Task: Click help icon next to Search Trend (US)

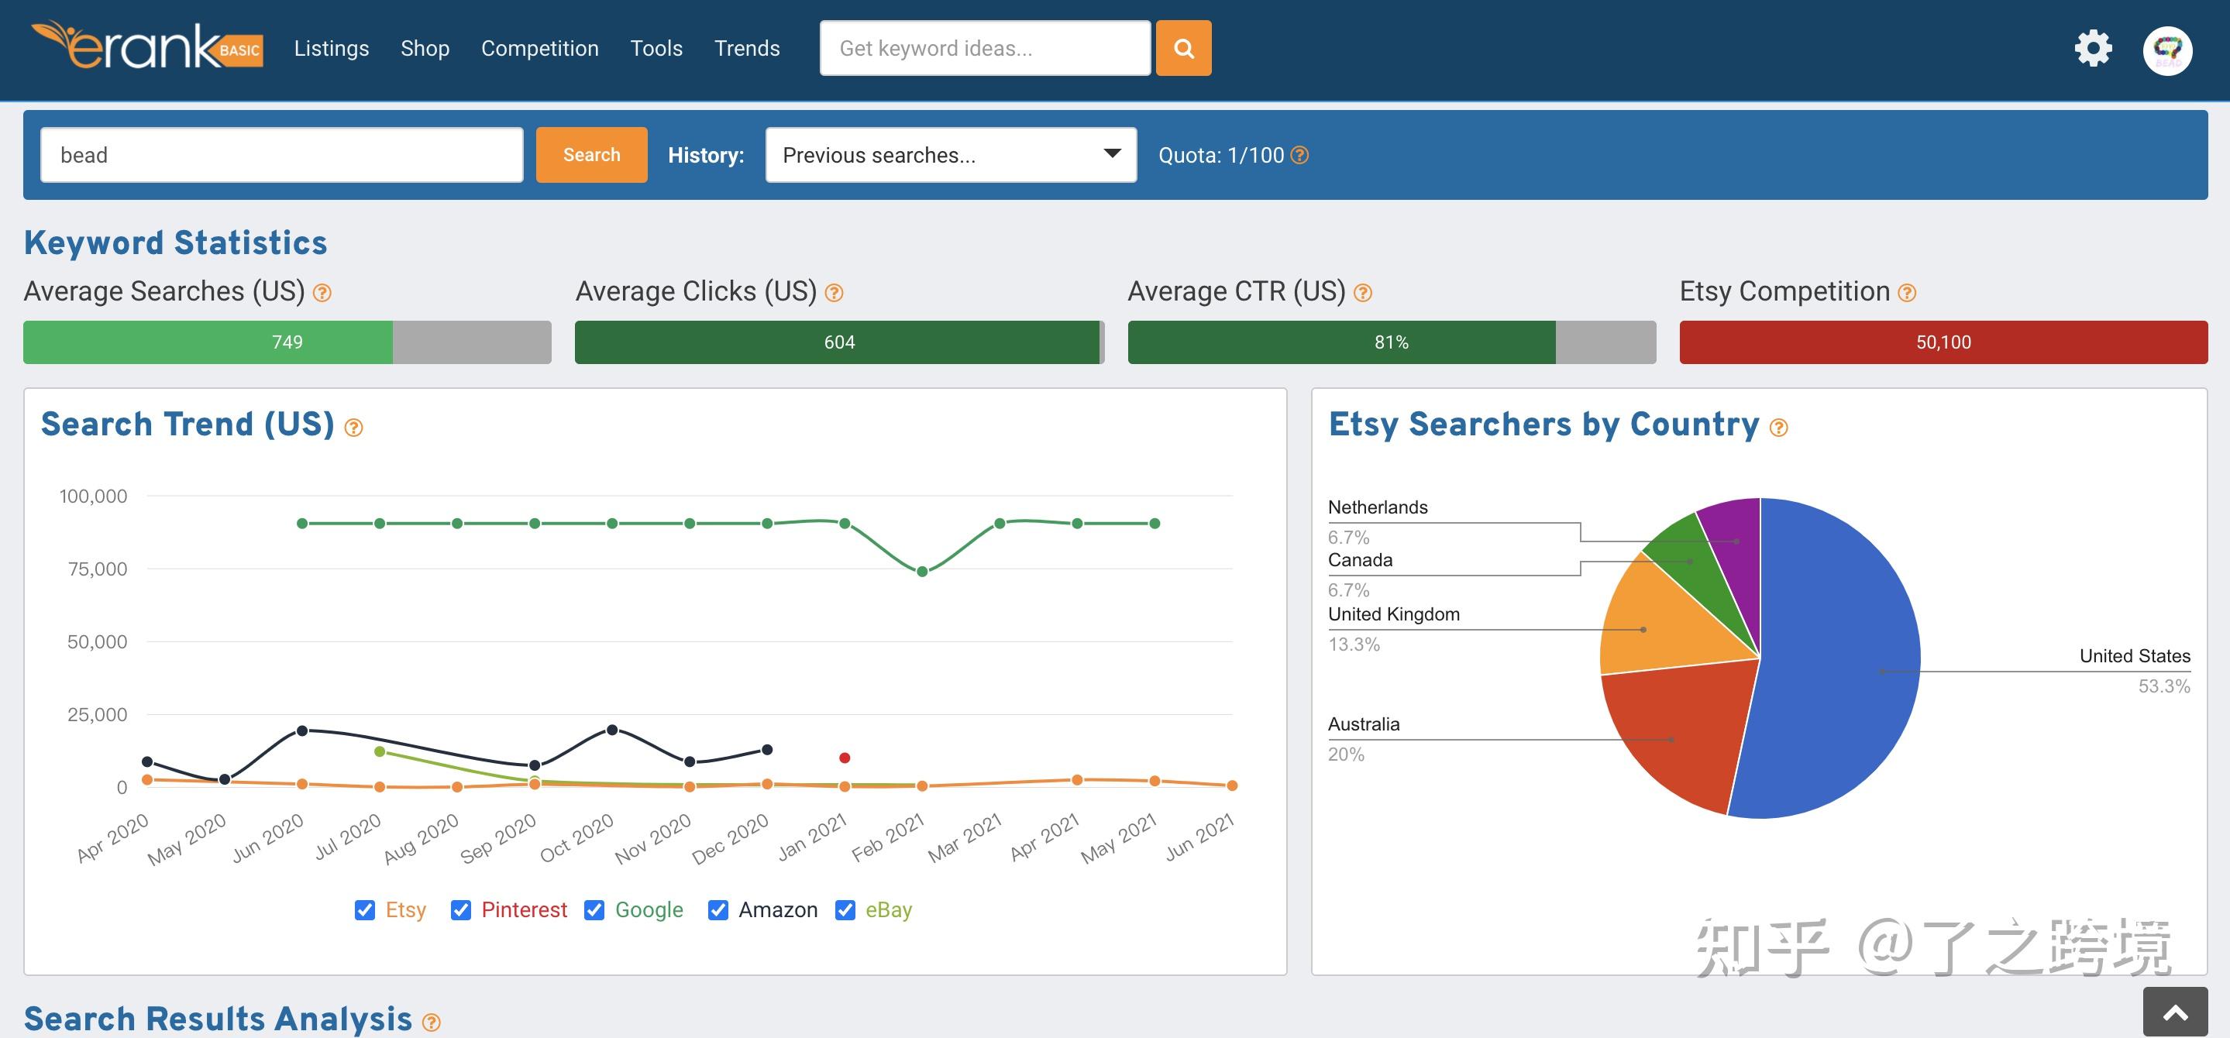Action: point(353,428)
